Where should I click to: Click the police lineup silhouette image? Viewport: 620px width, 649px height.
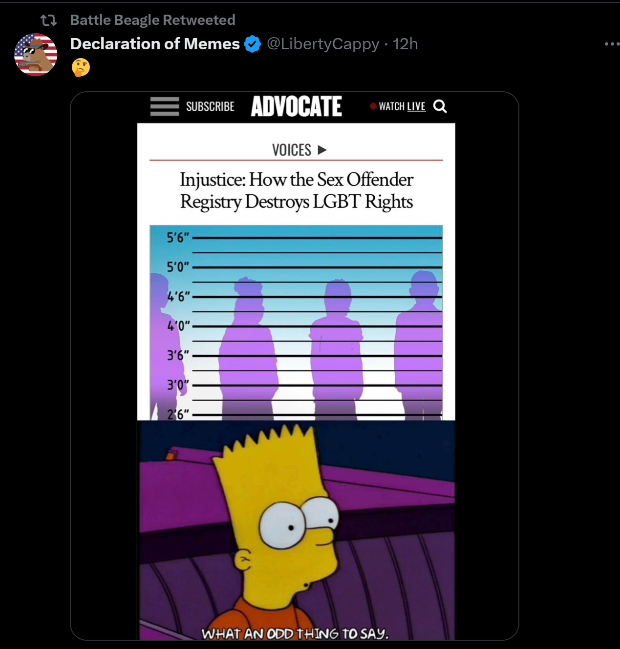pyautogui.click(x=296, y=322)
